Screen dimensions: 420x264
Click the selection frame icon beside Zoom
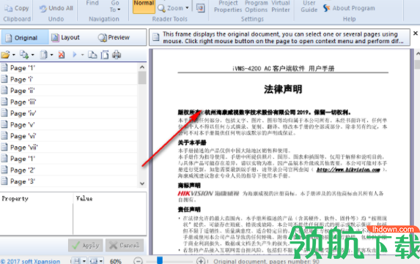click(x=200, y=8)
